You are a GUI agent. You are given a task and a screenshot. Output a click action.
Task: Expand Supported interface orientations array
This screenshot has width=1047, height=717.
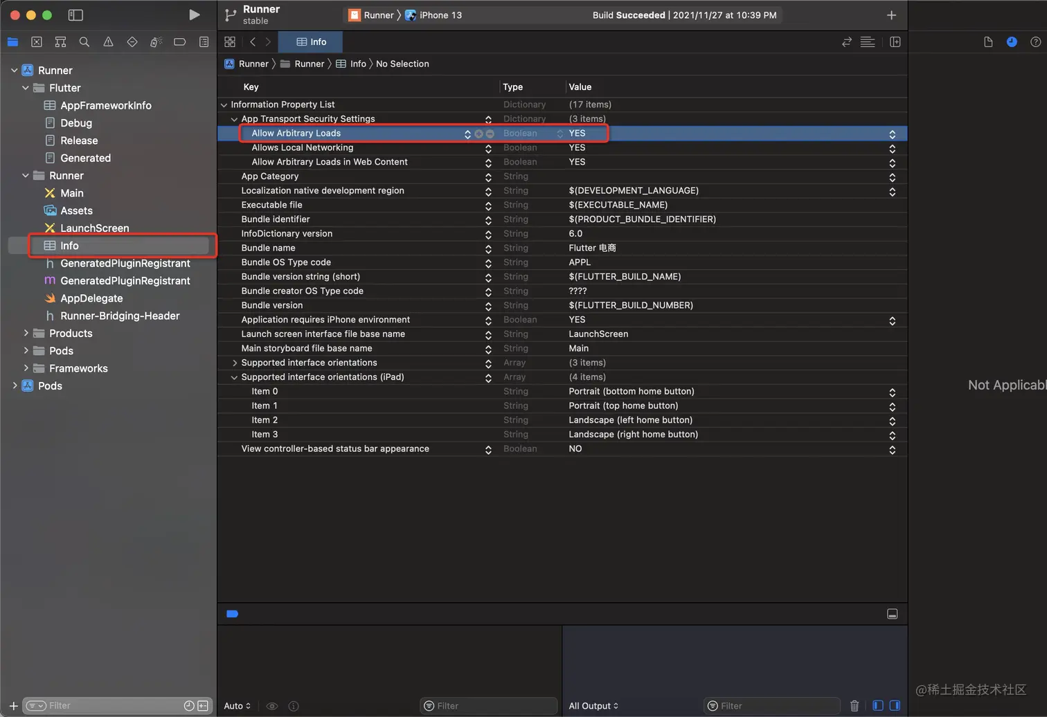pos(235,363)
